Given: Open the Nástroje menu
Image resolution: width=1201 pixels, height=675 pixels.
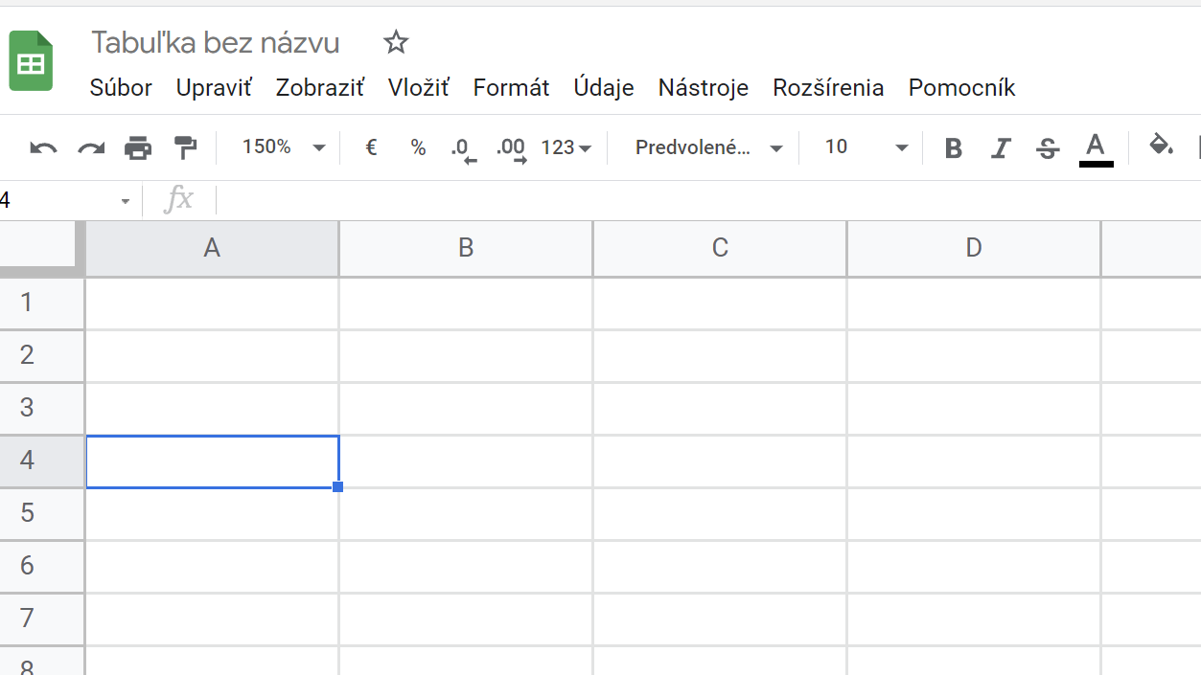Looking at the screenshot, I should click(x=703, y=87).
